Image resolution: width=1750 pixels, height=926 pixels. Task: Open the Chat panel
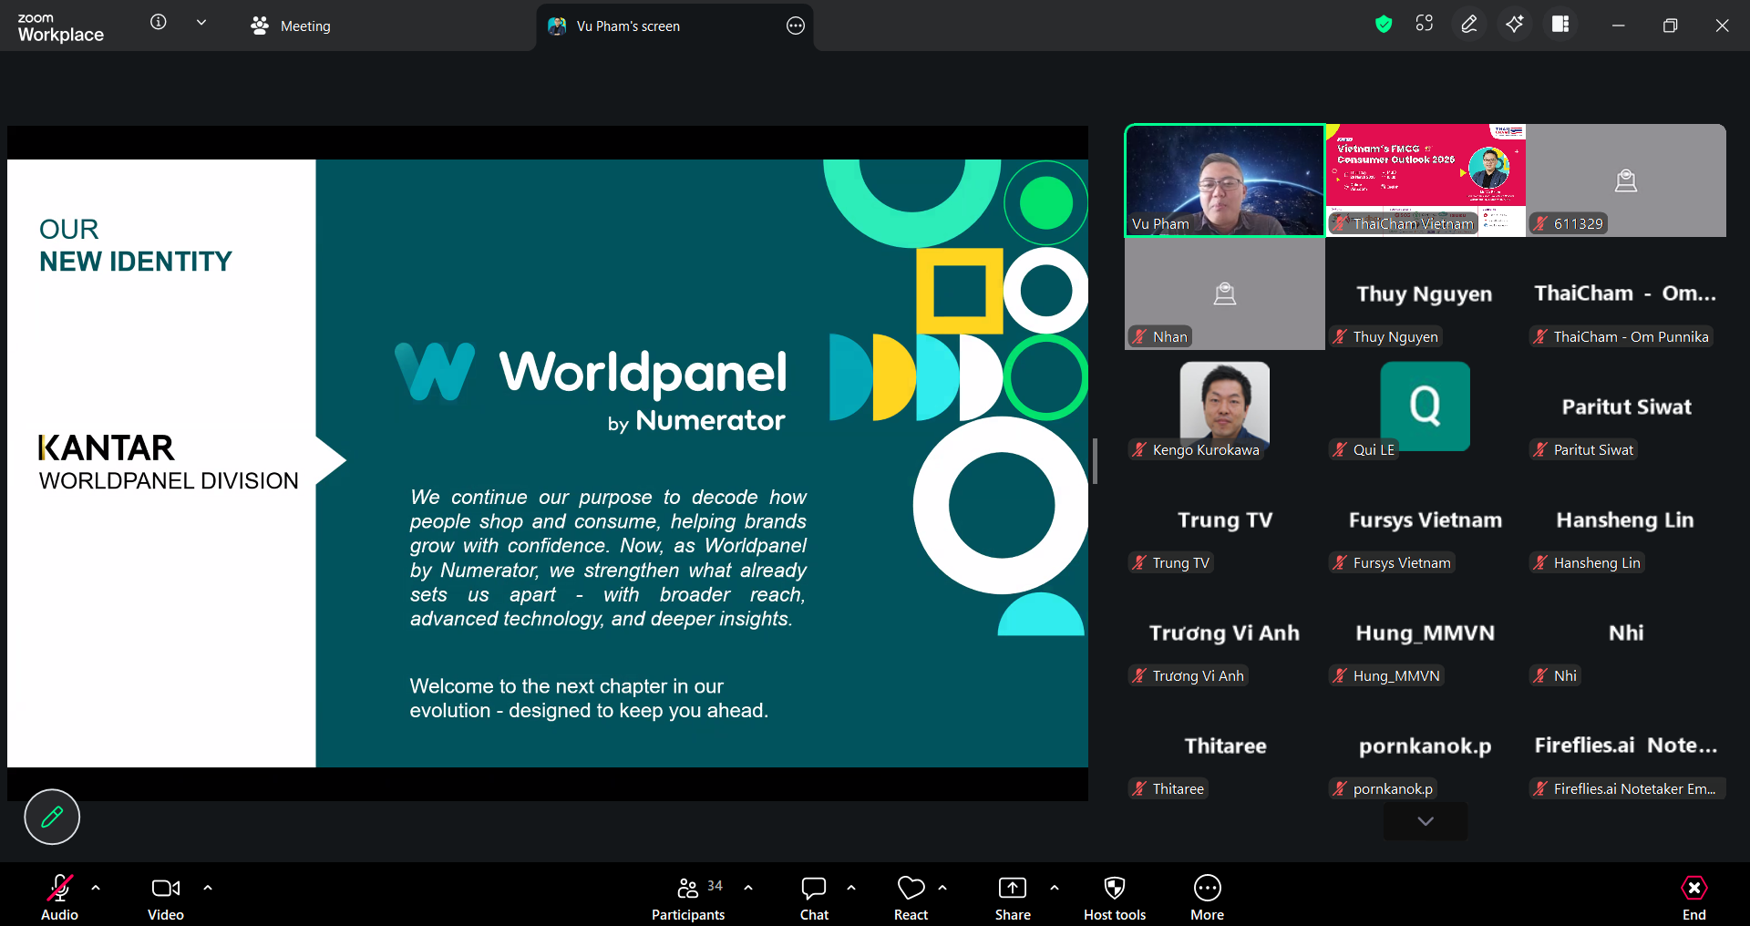click(813, 896)
